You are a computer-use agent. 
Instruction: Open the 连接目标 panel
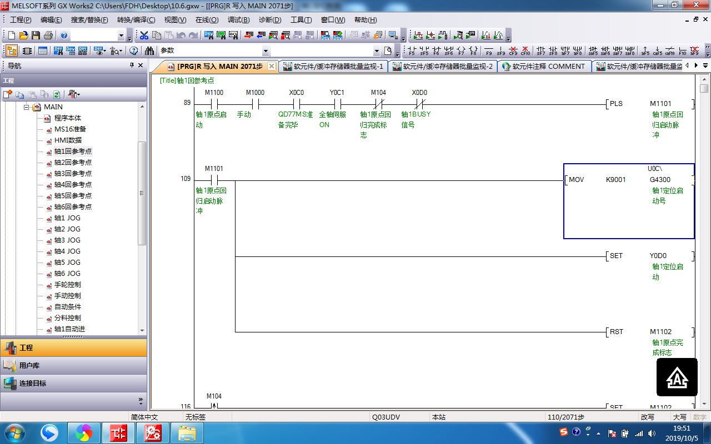(32, 384)
